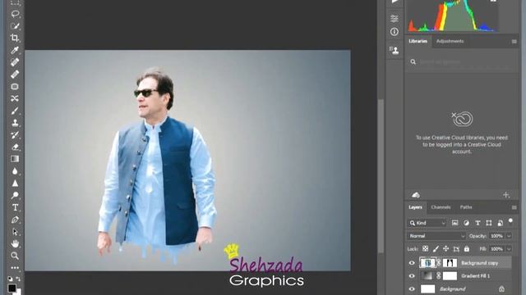Select the Eyedropper tool
Image resolution: width=526 pixels, height=295 pixels.
click(x=15, y=50)
